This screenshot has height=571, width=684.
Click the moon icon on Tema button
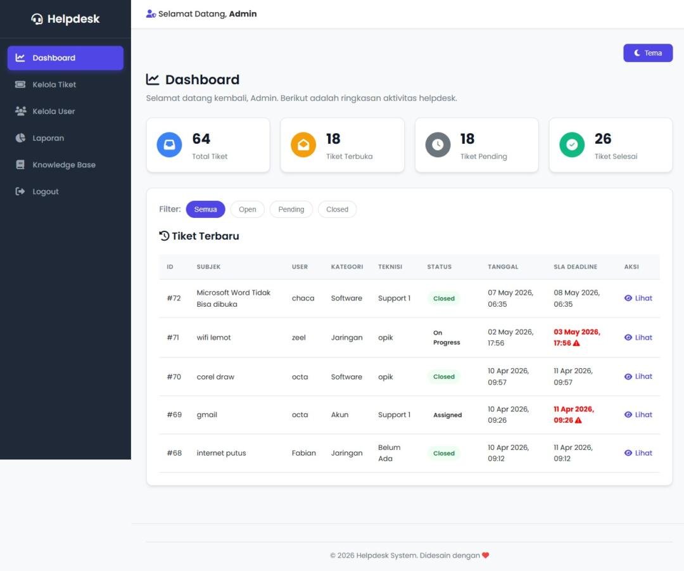637,53
